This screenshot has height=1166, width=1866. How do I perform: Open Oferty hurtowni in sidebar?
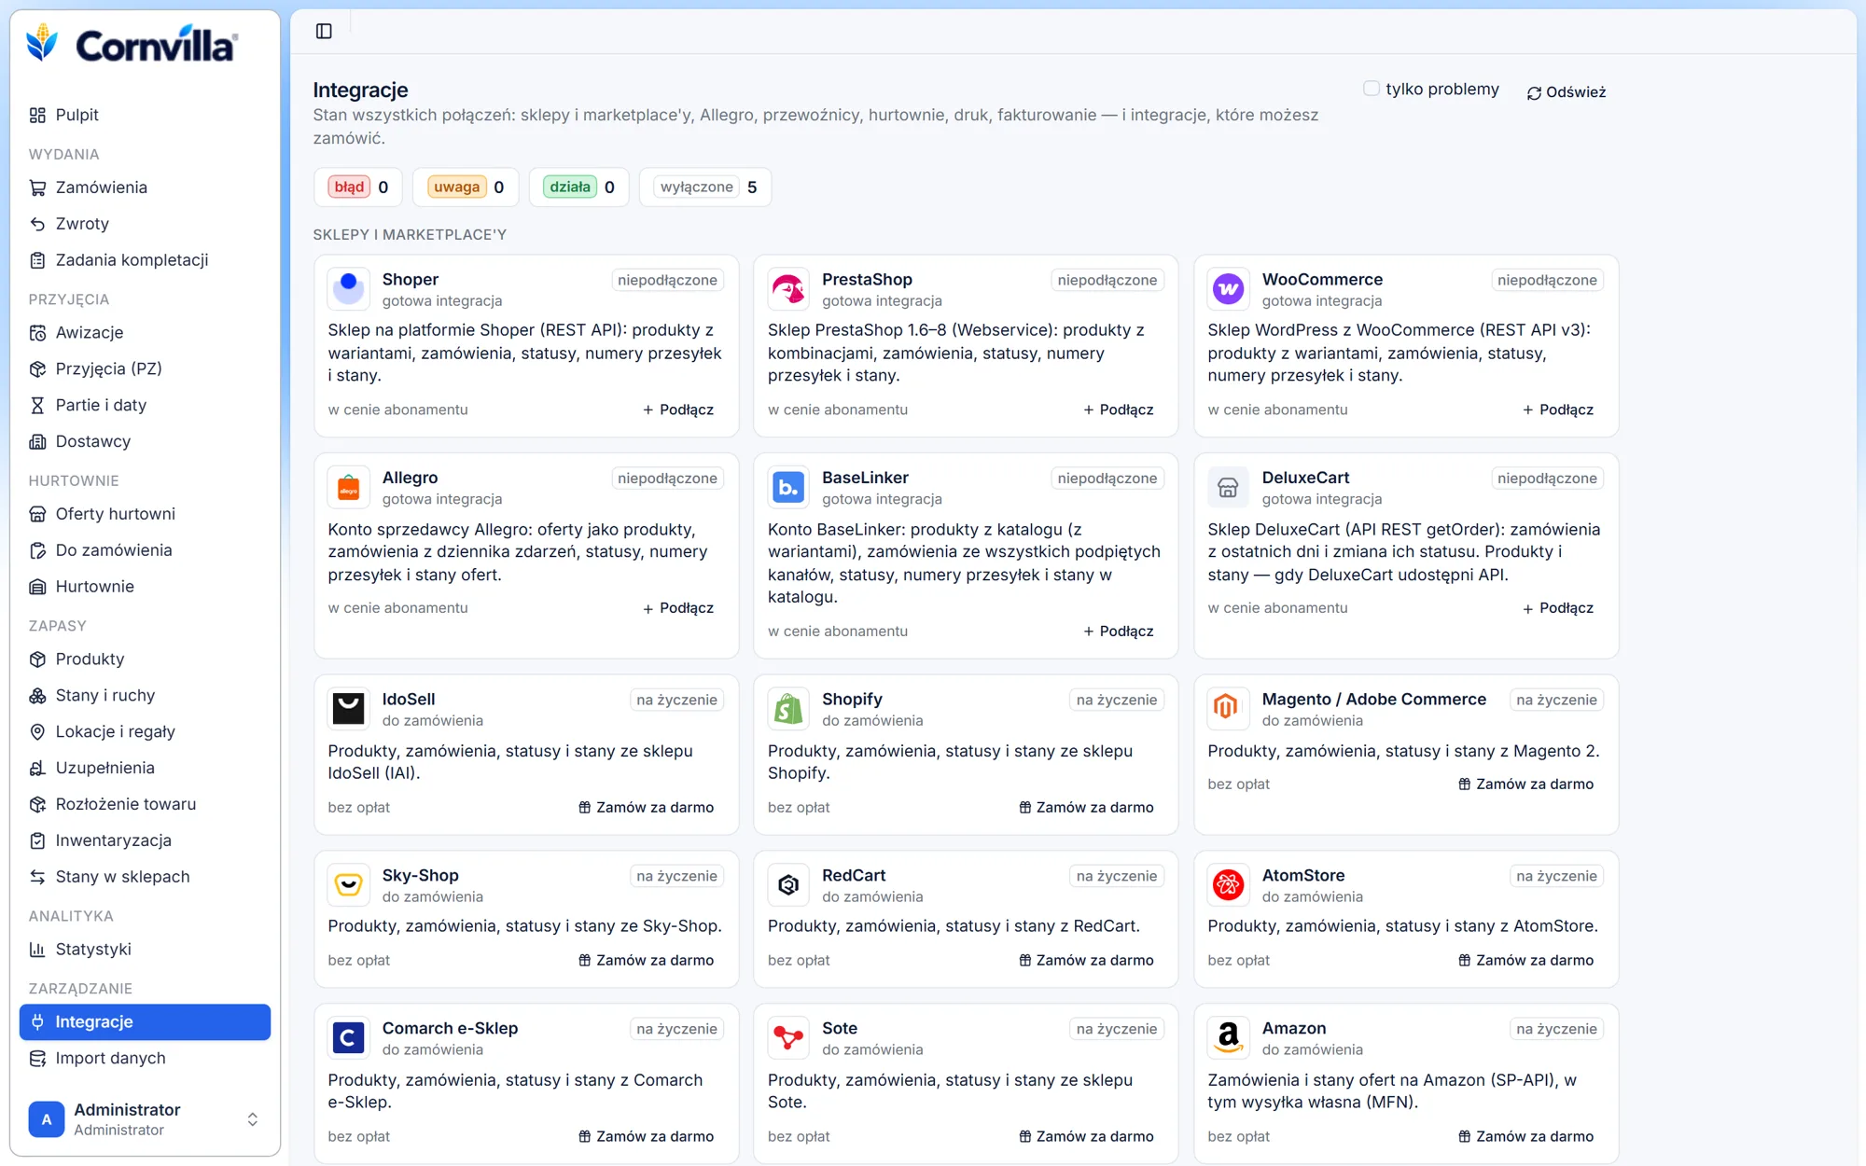click(145, 514)
